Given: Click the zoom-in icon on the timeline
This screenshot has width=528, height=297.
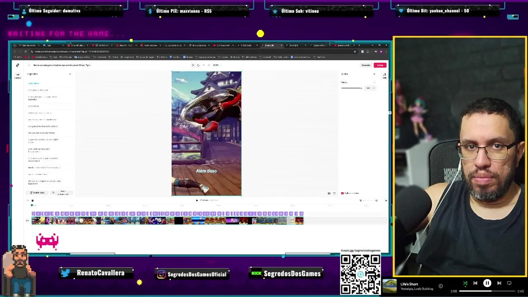Looking at the screenshot, I should click(376, 200).
